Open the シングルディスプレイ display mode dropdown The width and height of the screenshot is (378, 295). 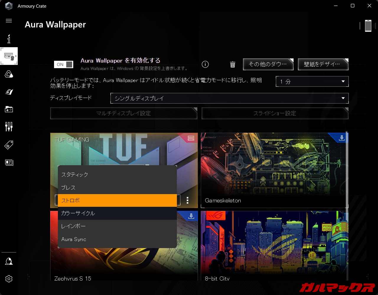click(x=229, y=98)
